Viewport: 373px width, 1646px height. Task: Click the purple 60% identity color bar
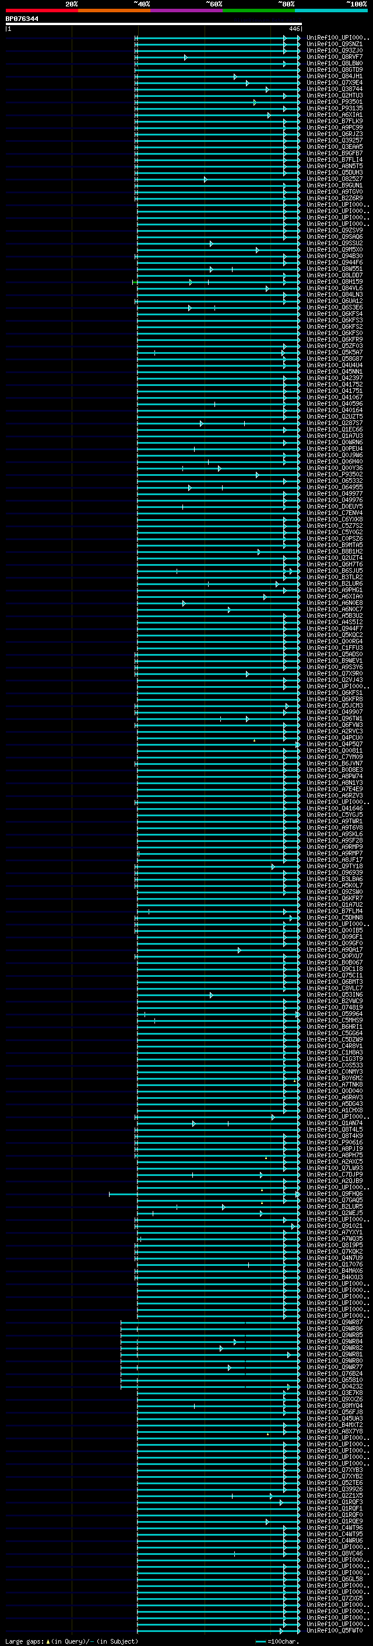[186, 11]
